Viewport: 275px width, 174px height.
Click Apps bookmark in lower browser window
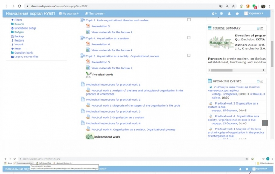pyautogui.click(x=8, y=163)
